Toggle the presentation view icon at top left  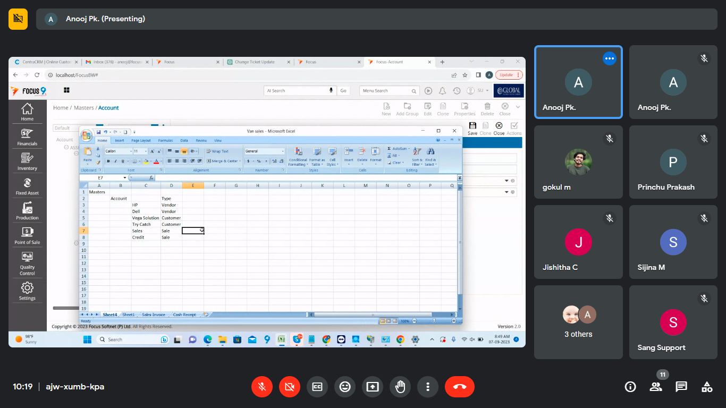click(18, 19)
